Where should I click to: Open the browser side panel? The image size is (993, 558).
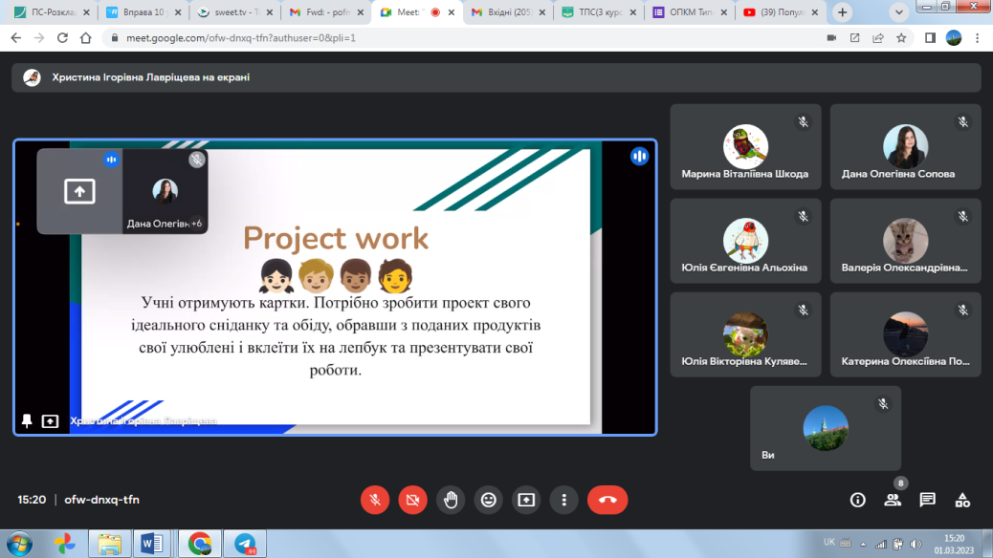(x=930, y=38)
